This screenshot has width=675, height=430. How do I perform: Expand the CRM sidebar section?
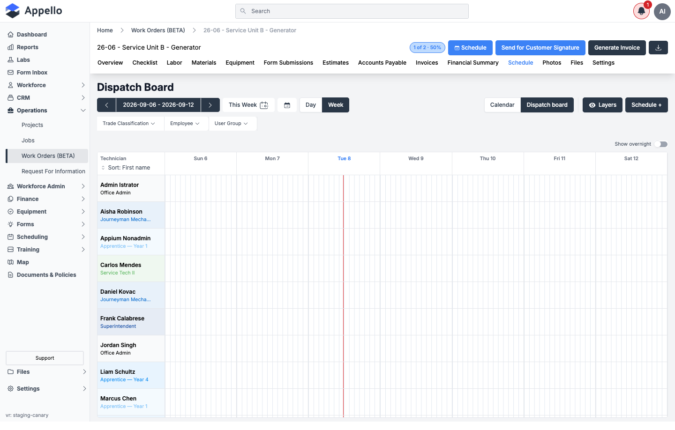(47, 98)
